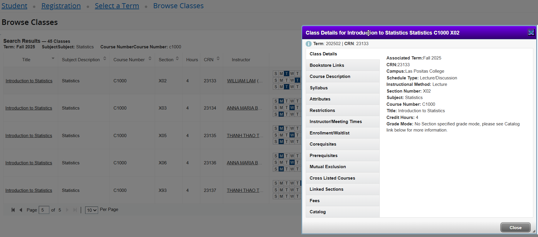Open the Title column sort dropdown arrow
Image resolution: width=538 pixels, height=237 pixels.
[x=53, y=59]
